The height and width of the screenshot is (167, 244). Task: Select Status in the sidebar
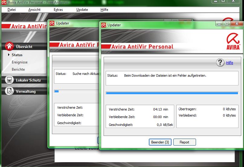click(17, 55)
